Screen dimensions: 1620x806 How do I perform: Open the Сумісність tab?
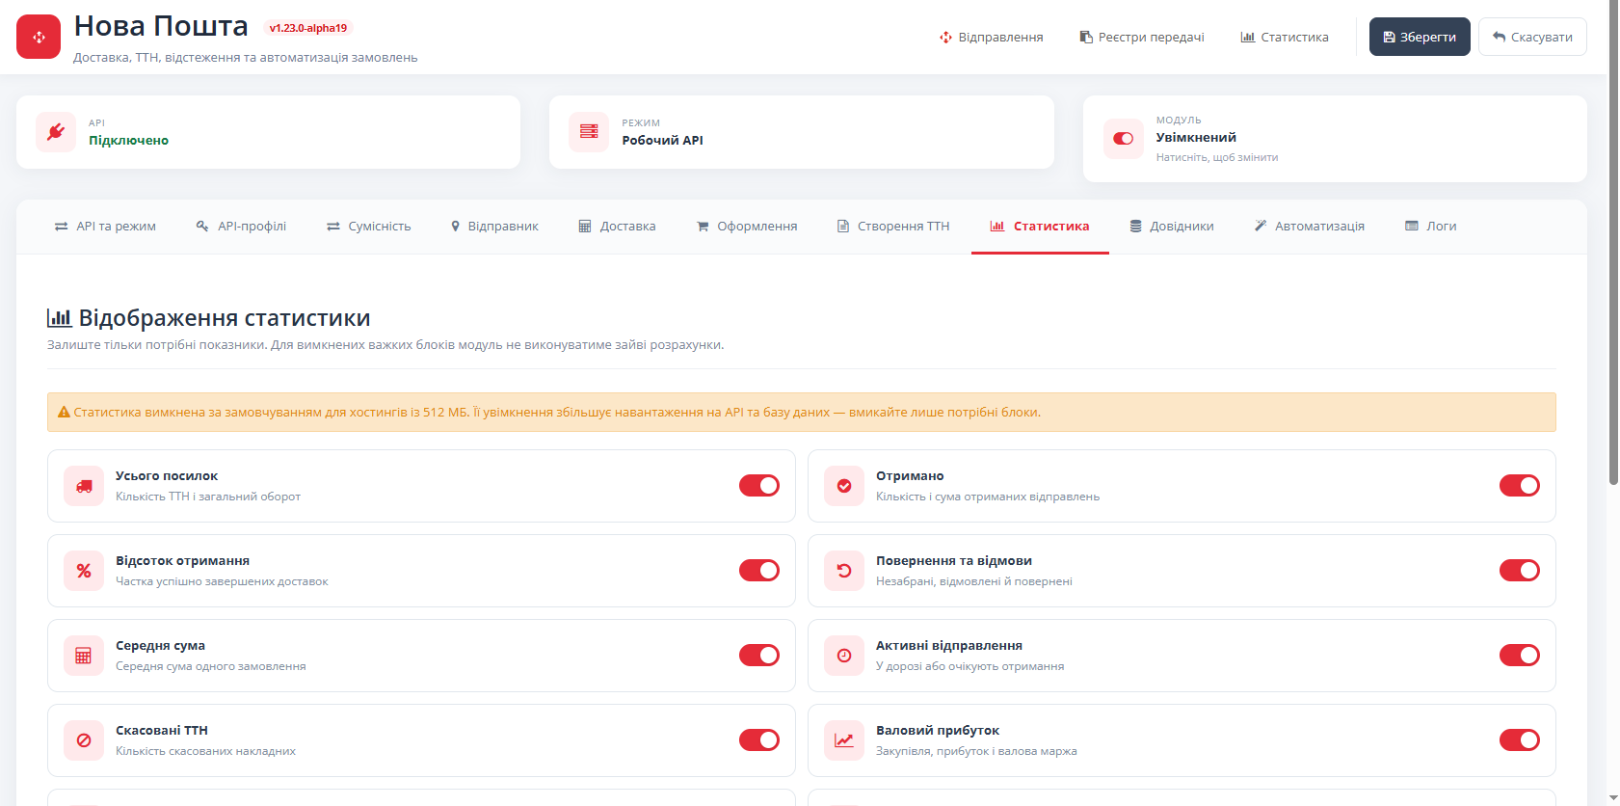coord(368,227)
